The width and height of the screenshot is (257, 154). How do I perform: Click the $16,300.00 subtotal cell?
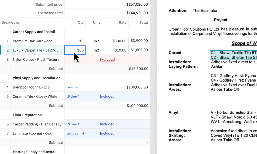139,69
